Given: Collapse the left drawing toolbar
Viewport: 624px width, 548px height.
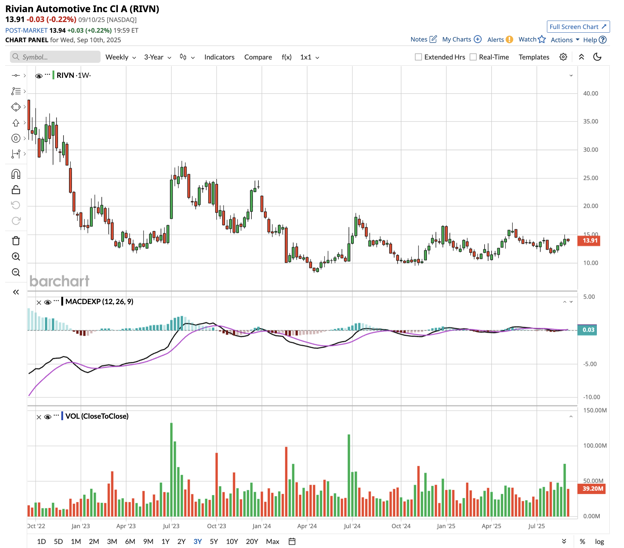Looking at the screenshot, I should coord(16,292).
